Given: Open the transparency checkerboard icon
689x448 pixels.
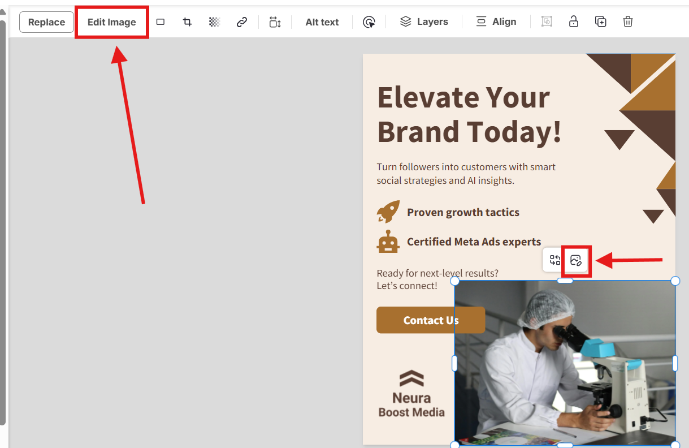Looking at the screenshot, I should tap(214, 22).
